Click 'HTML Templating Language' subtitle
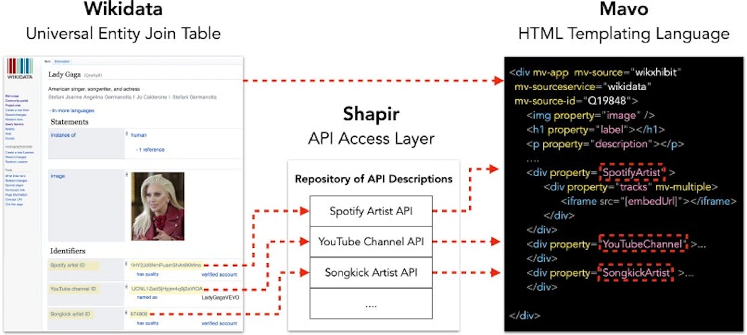This screenshot has height=335, width=747. click(x=624, y=33)
